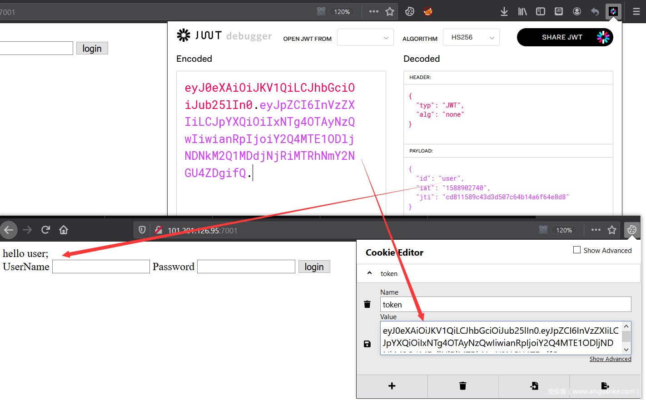Expand the Open JWT From dropdown
The height and width of the screenshot is (400, 646).
pos(365,38)
